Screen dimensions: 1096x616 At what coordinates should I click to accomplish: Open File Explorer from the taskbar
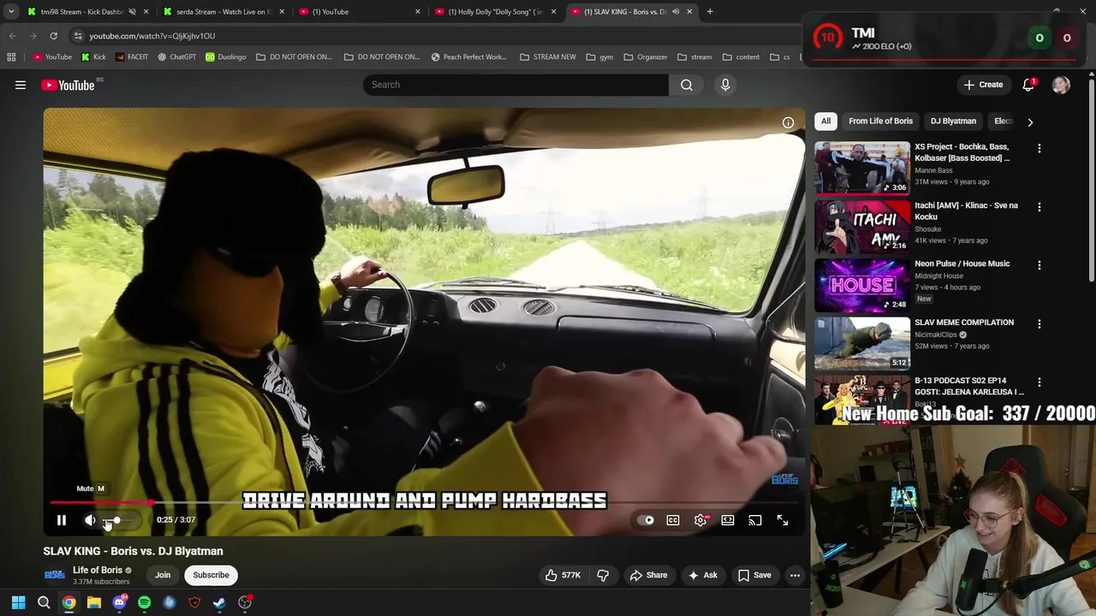pyautogui.click(x=94, y=603)
